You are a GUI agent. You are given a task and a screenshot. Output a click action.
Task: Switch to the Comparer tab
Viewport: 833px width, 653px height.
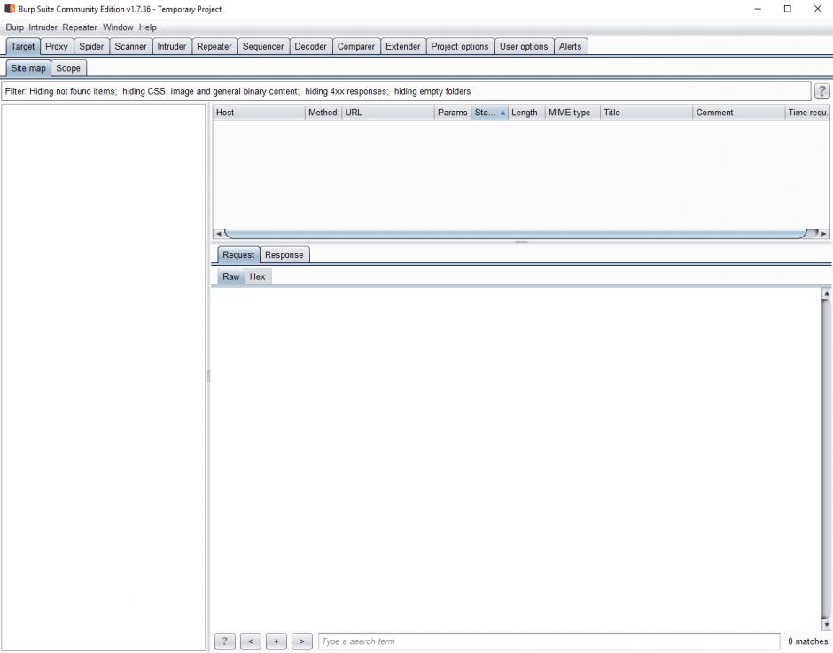coord(356,46)
